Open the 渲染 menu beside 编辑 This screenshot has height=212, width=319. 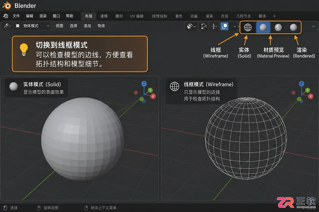point(43,16)
